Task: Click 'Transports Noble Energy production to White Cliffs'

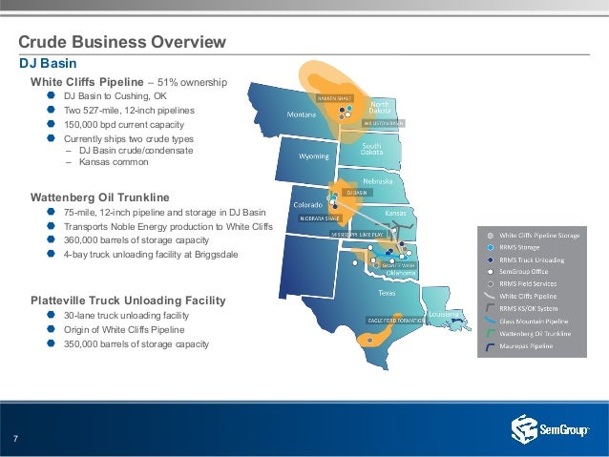Action: [x=169, y=227]
